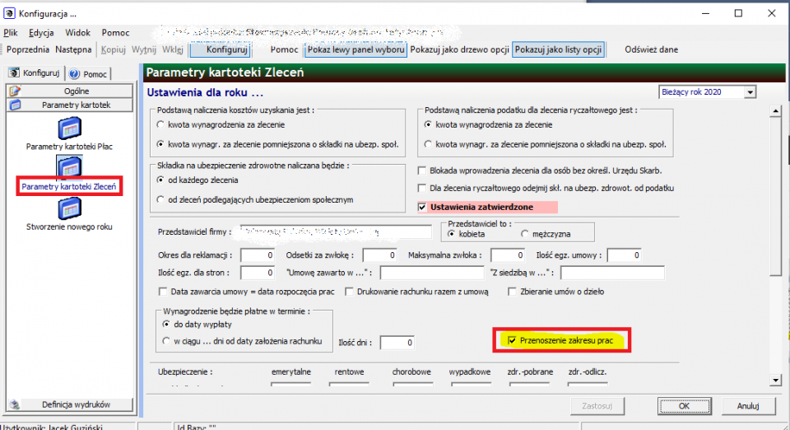The width and height of the screenshot is (790, 430).
Task: Open the Widok menu
Action: coord(77,33)
